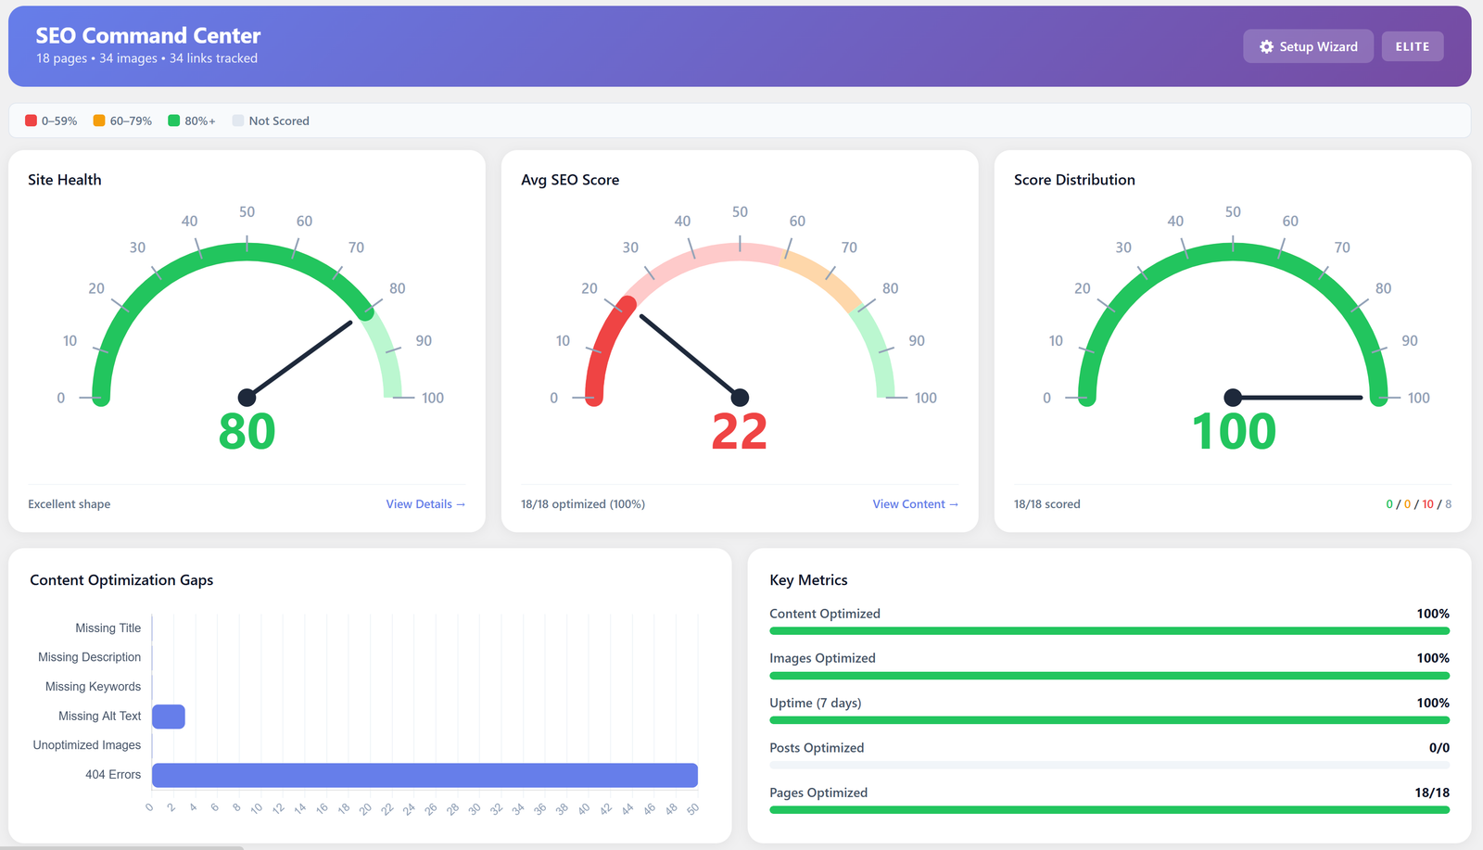The width and height of the screenshot is (1483, 850).
Task: Toggle the 80%+ score filter
Action: tap(190, 120)
